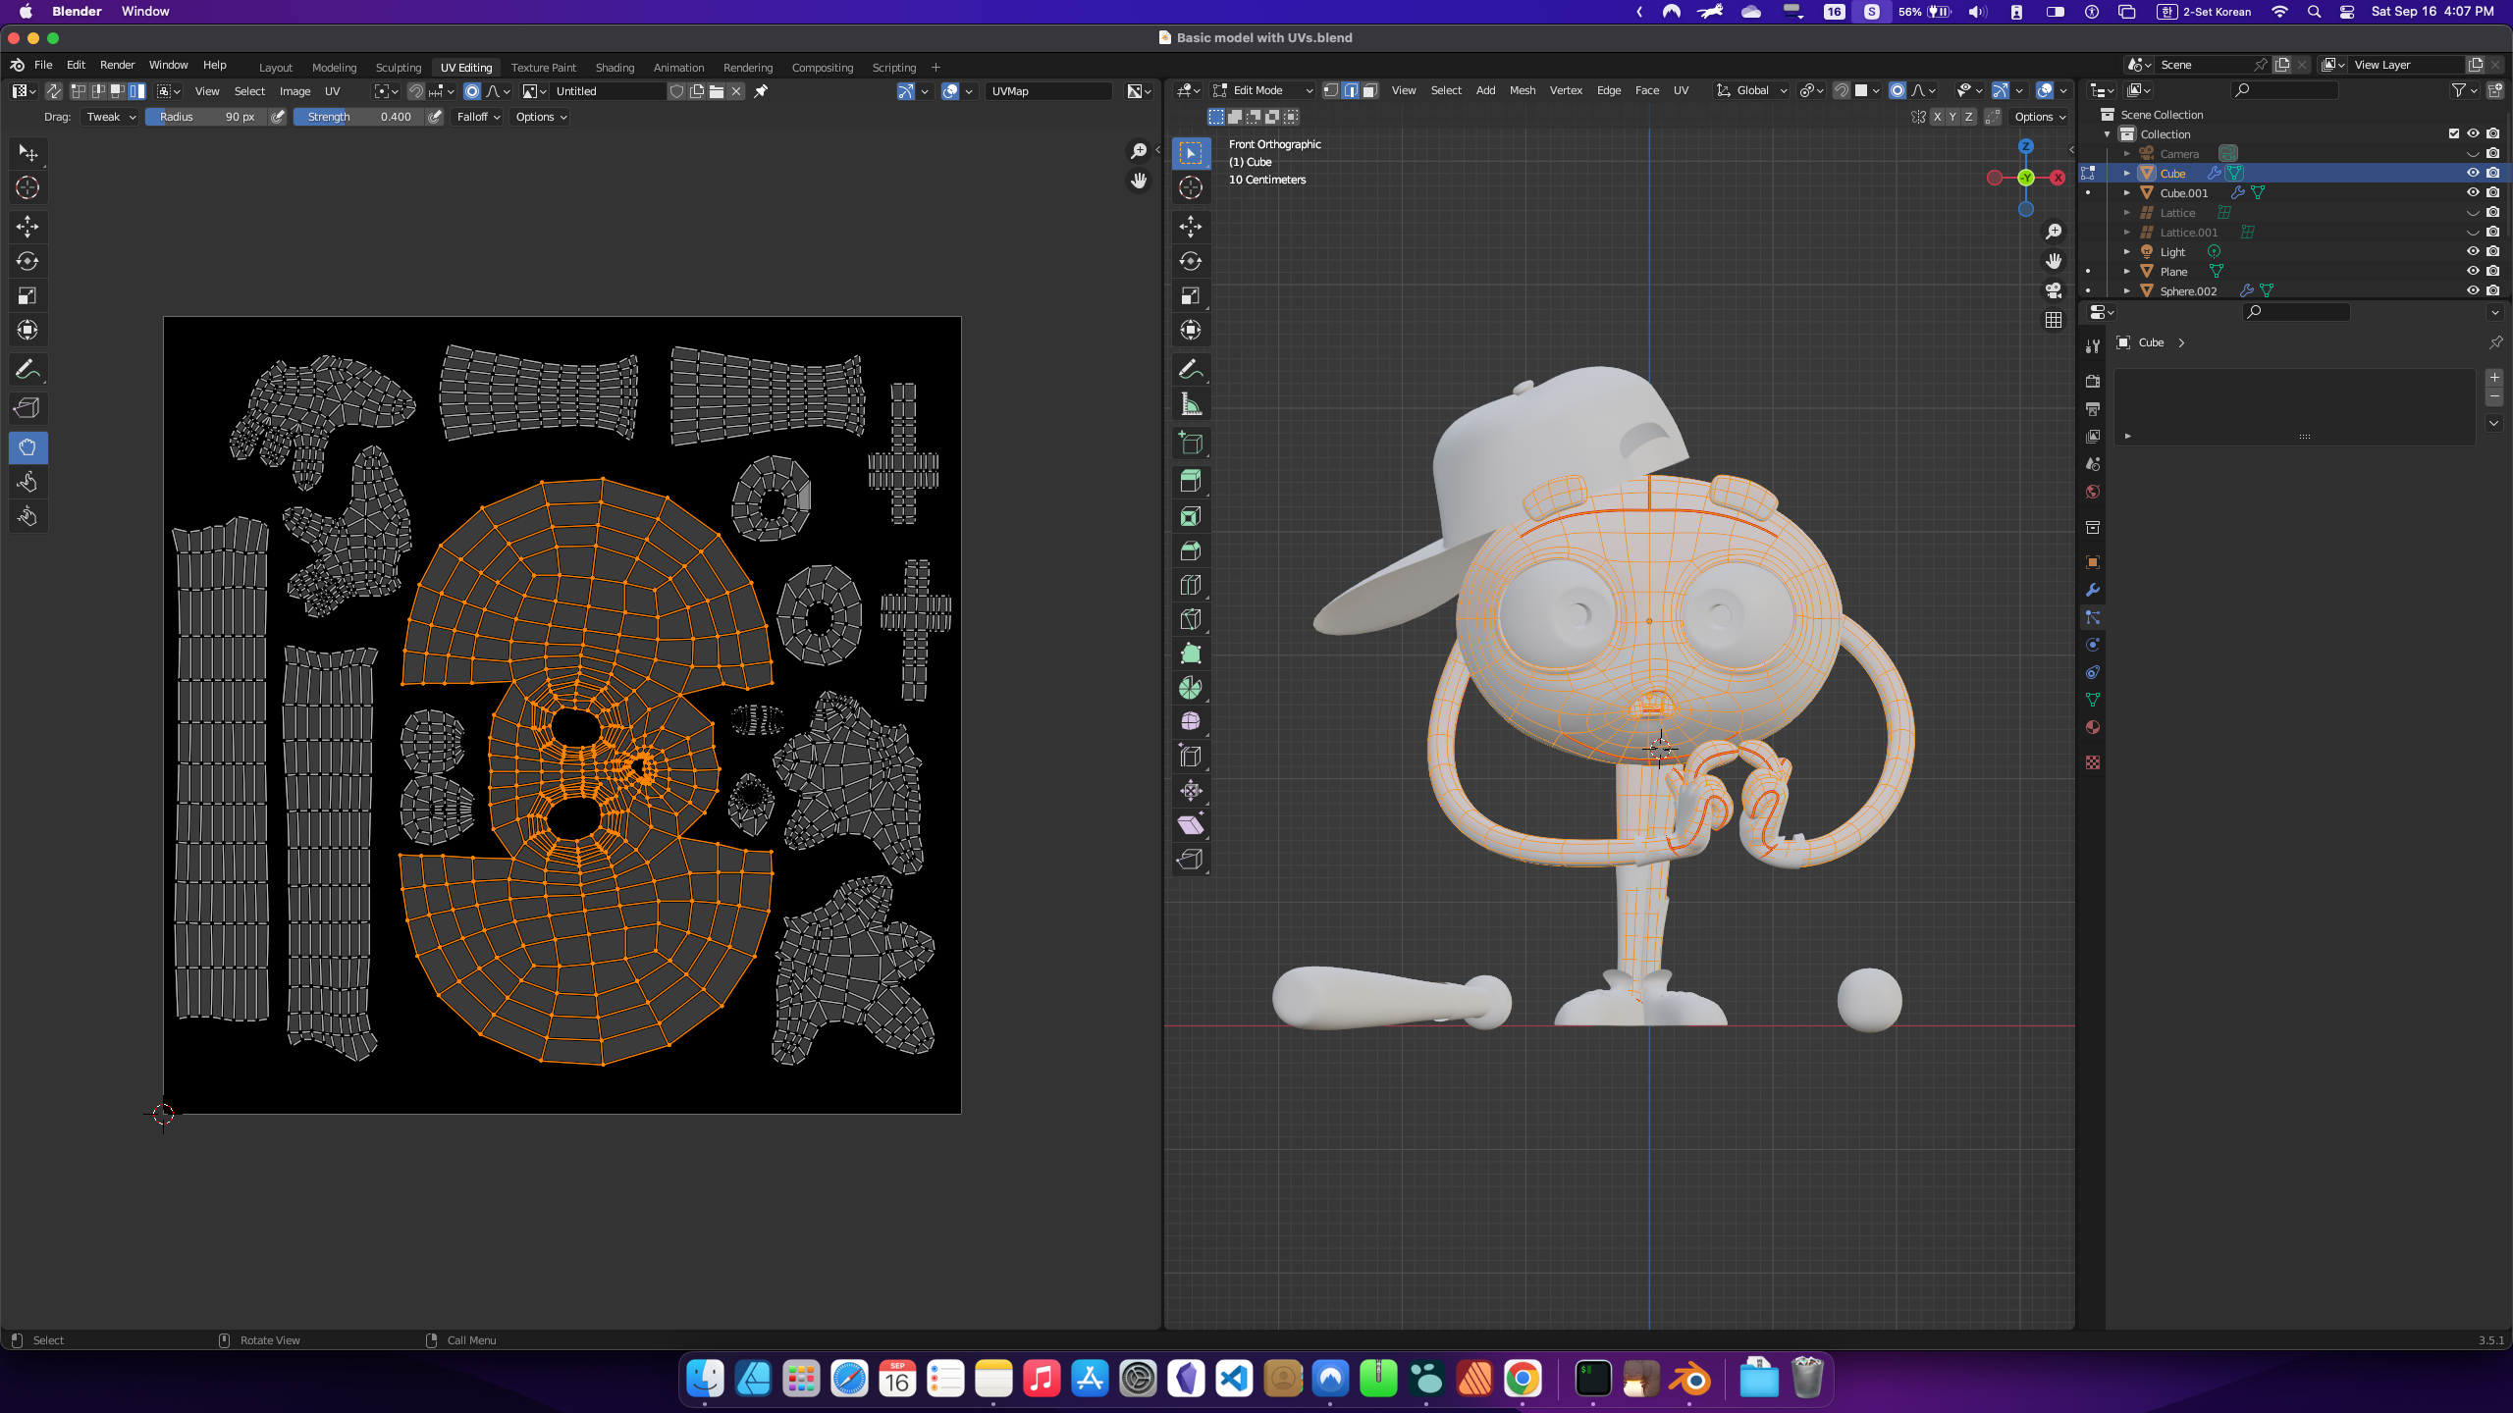Screen dimensions: 2513x1413
Task: Select the Loop Cut tool
Action: [x=1191, y=585]
